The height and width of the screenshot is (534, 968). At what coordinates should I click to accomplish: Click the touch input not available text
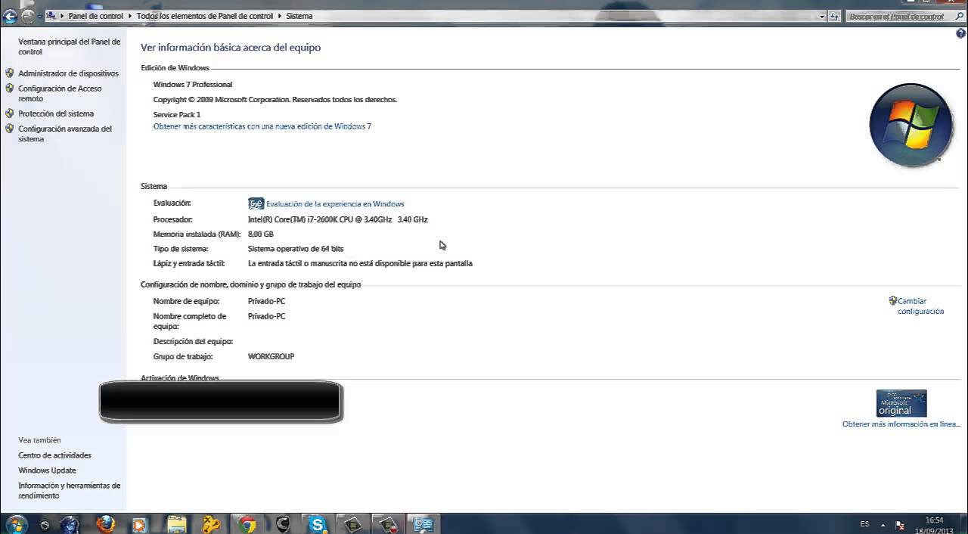coord(360,264)
